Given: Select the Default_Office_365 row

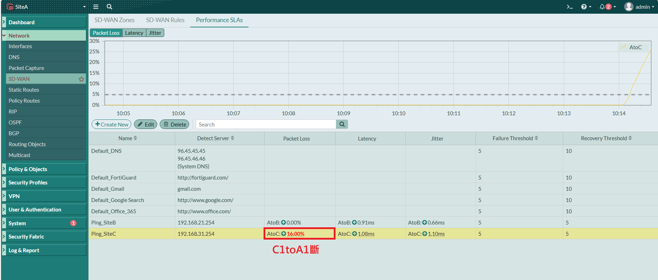Looking at the screenshot, I should pyautogui.click(x=373, y=211).
